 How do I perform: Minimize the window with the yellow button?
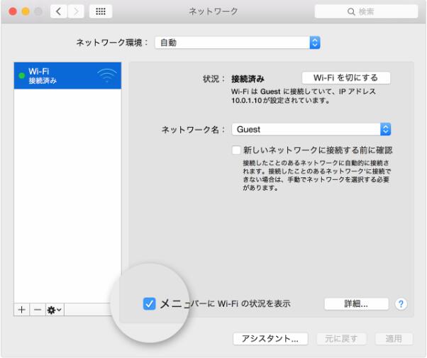point(26,11)
